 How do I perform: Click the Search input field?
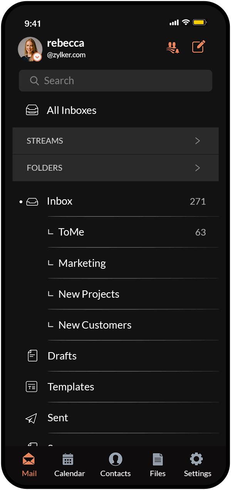click(x=115, y=81)
